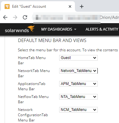Viewport: 119px width, 123px height.
Task: Click the "Select the menu bar" instruction text
Action: [x=68, y=50]
